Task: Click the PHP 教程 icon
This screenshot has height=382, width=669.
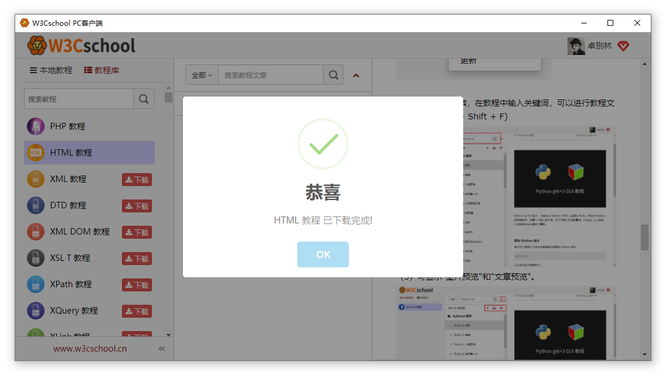Action: point(36,126)
